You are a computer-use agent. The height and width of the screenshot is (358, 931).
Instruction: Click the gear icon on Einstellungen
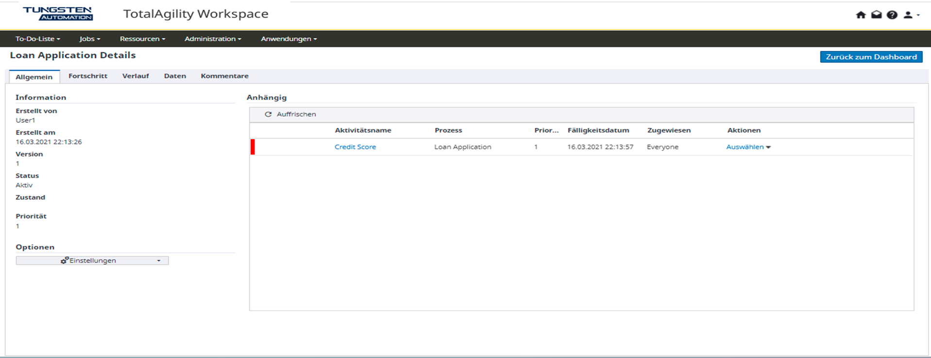(x=64, y=260)
